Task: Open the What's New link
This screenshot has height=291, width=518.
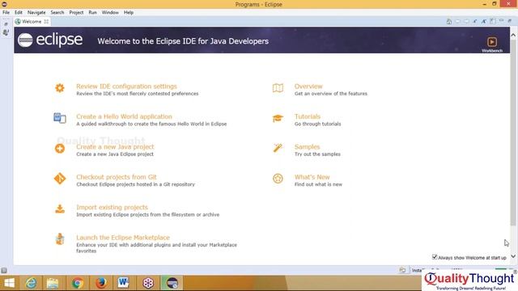Action: pyautogui.click(x=312, y=177)
